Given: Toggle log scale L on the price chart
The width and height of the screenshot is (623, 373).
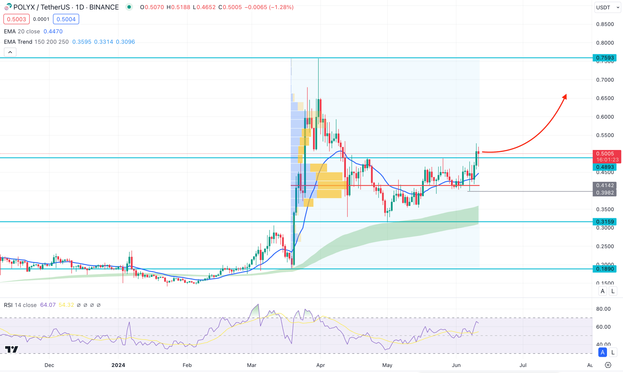Looking at the screenshot, I should (613, 291).
